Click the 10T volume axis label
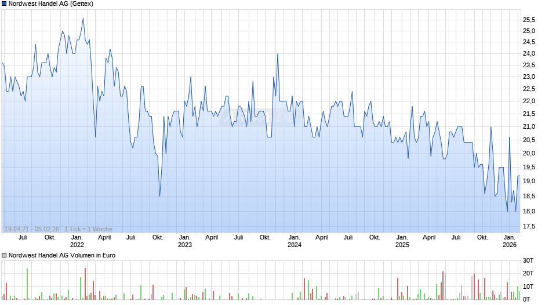Viewport: 545px width, 305px height. click(x=528, y=286)
